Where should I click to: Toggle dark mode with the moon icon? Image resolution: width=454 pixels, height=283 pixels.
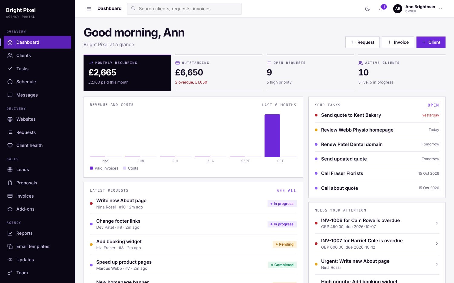(x=367, y=9)
